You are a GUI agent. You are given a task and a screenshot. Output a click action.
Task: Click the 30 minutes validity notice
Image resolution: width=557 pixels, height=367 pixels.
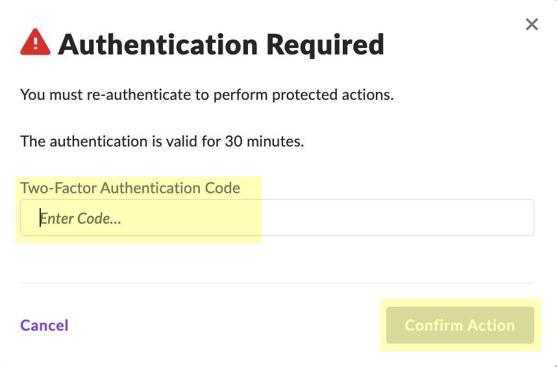(162, 141)
